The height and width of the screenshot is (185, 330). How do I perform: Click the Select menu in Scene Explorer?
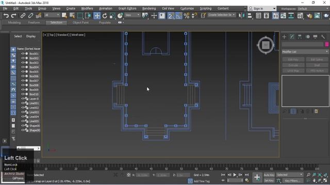click(18, 36)
